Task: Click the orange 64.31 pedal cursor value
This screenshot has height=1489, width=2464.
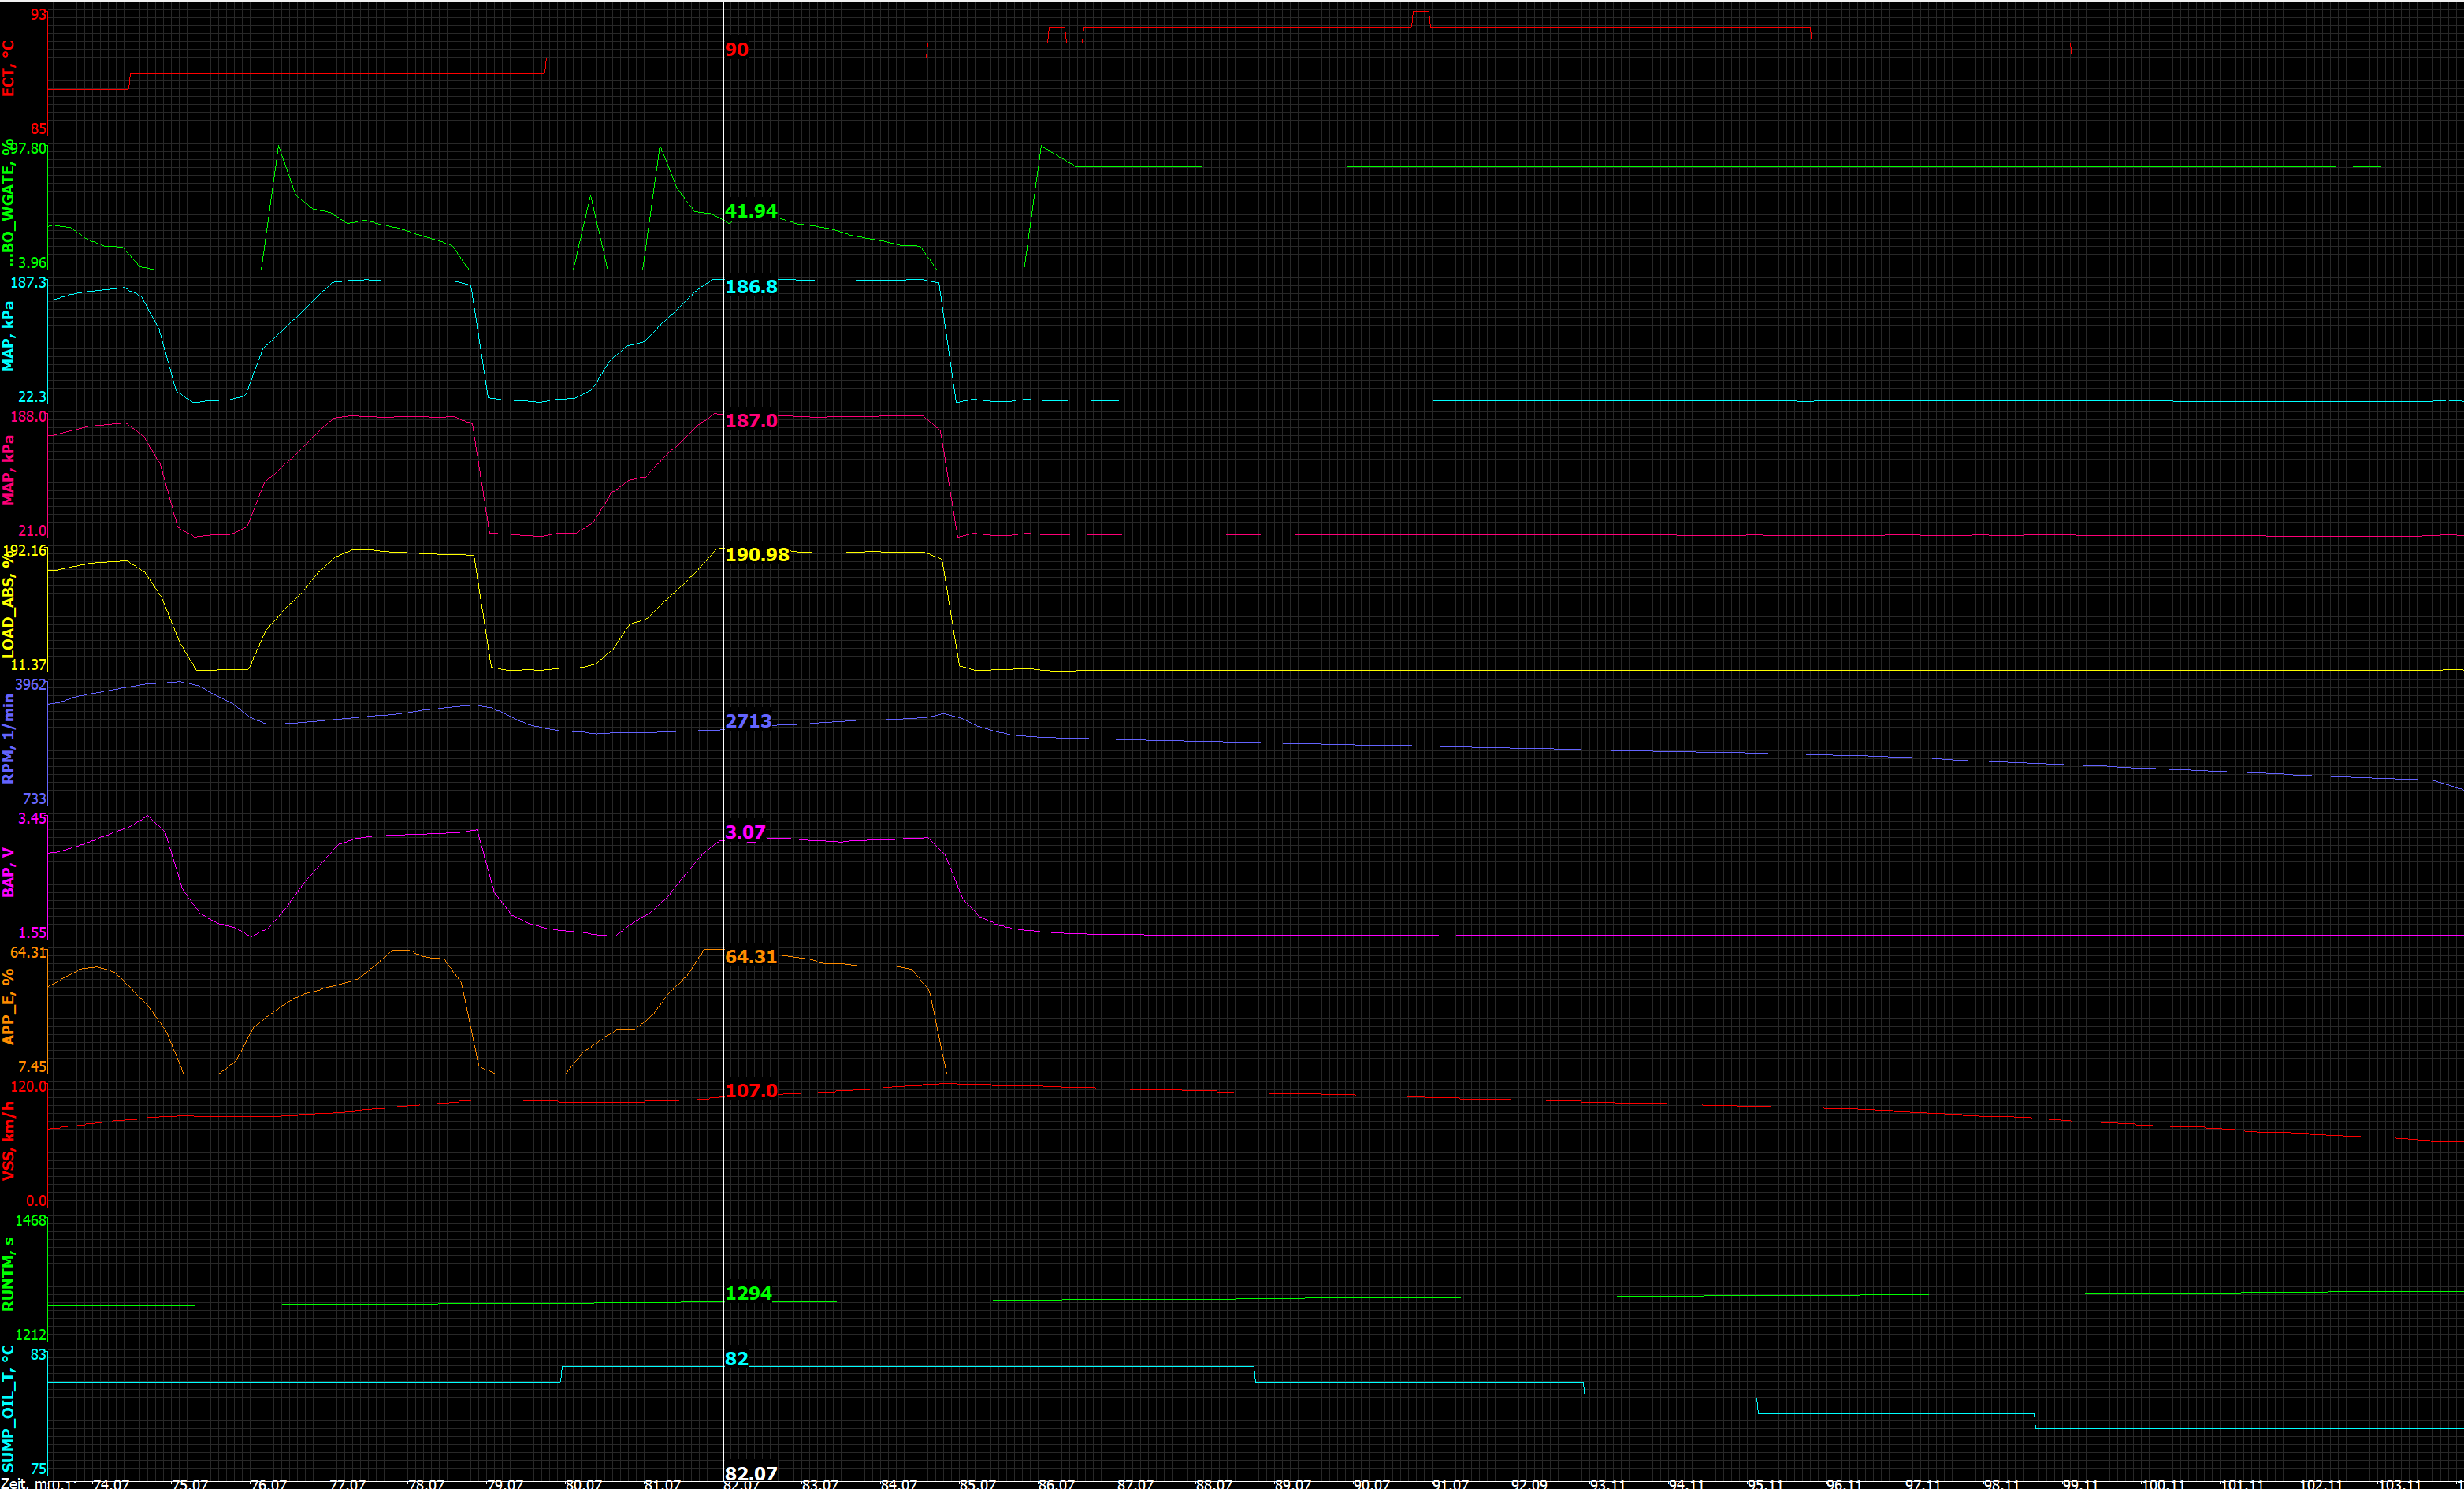Action: pyautogui.click(x=750, y=957)
